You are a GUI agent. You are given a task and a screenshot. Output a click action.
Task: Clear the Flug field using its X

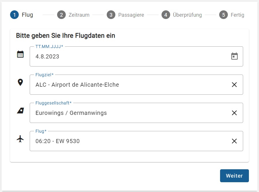[x=234, y=141]
